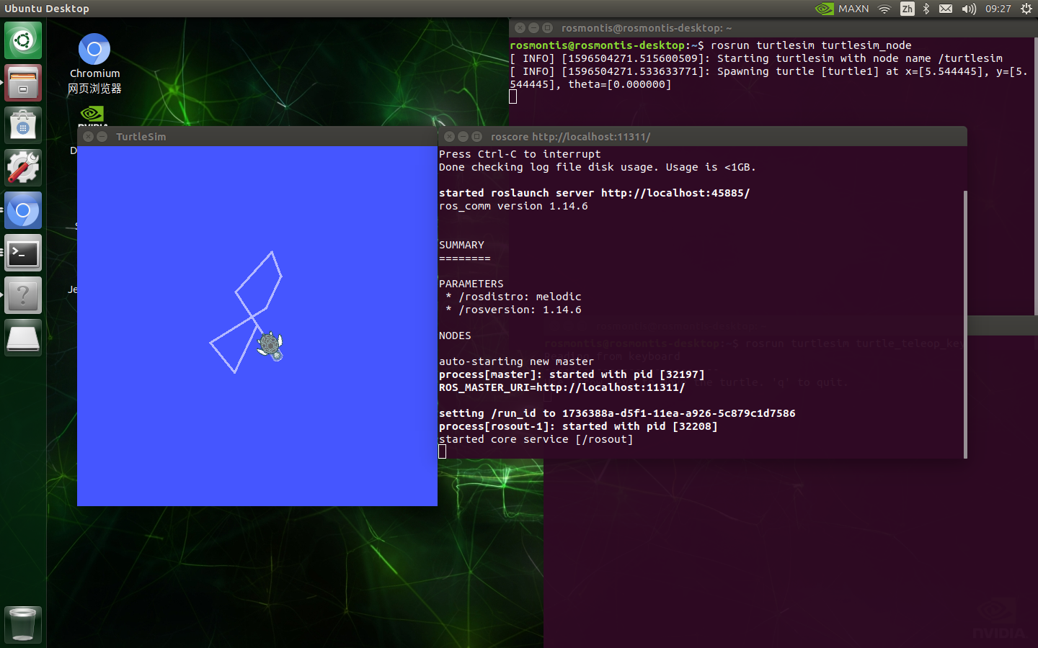Launch Ubuntu Software store from dock

pyautogui.click(x=23, y=125)
